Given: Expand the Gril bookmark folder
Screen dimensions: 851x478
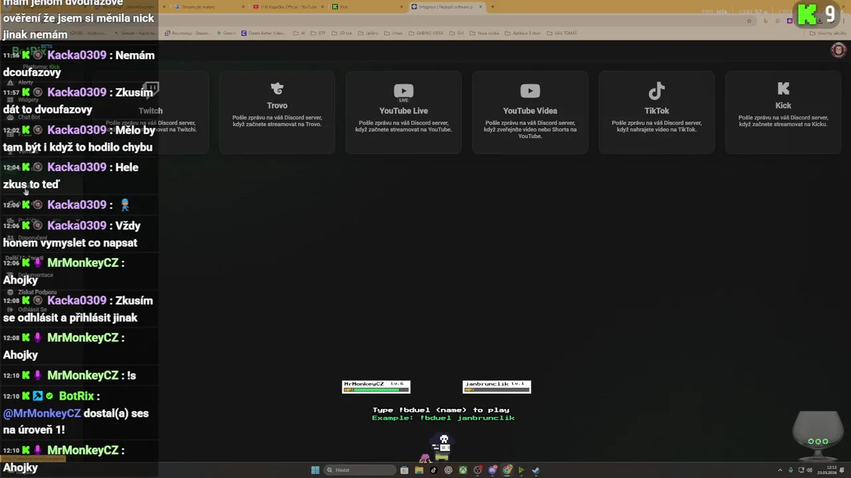Looking at the screenshot, I should tap(457, 33).
